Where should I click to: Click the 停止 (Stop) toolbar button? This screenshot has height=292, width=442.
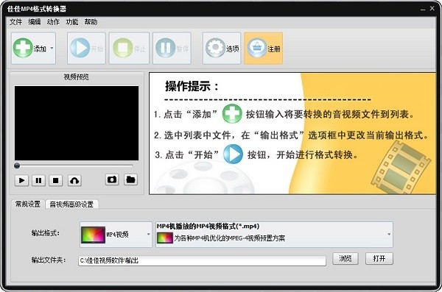point(129,48)
